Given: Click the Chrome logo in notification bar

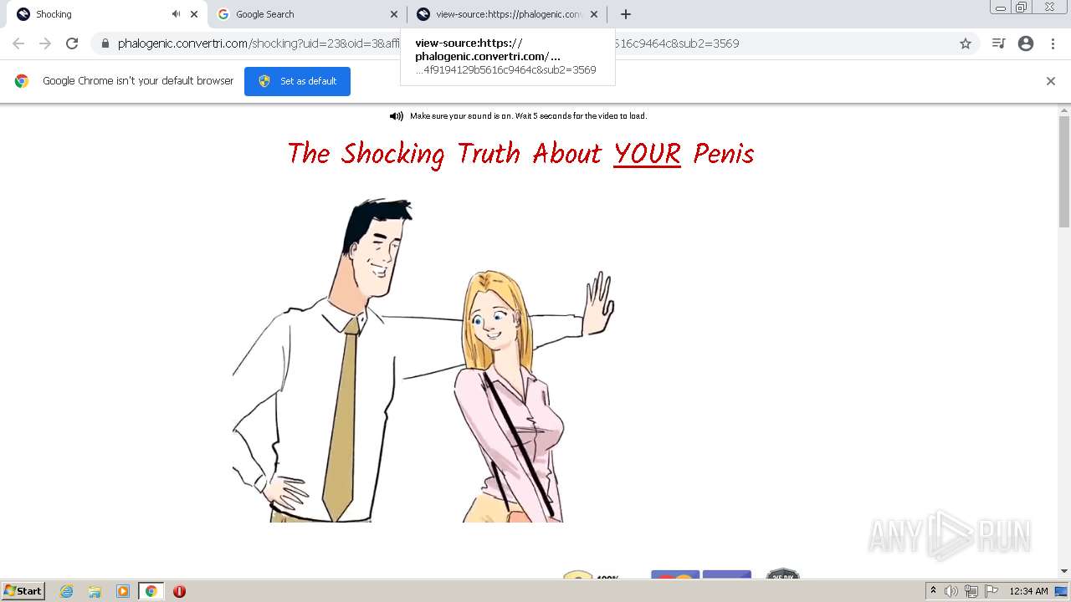Looking at the screenshot, I should point(22,81).
